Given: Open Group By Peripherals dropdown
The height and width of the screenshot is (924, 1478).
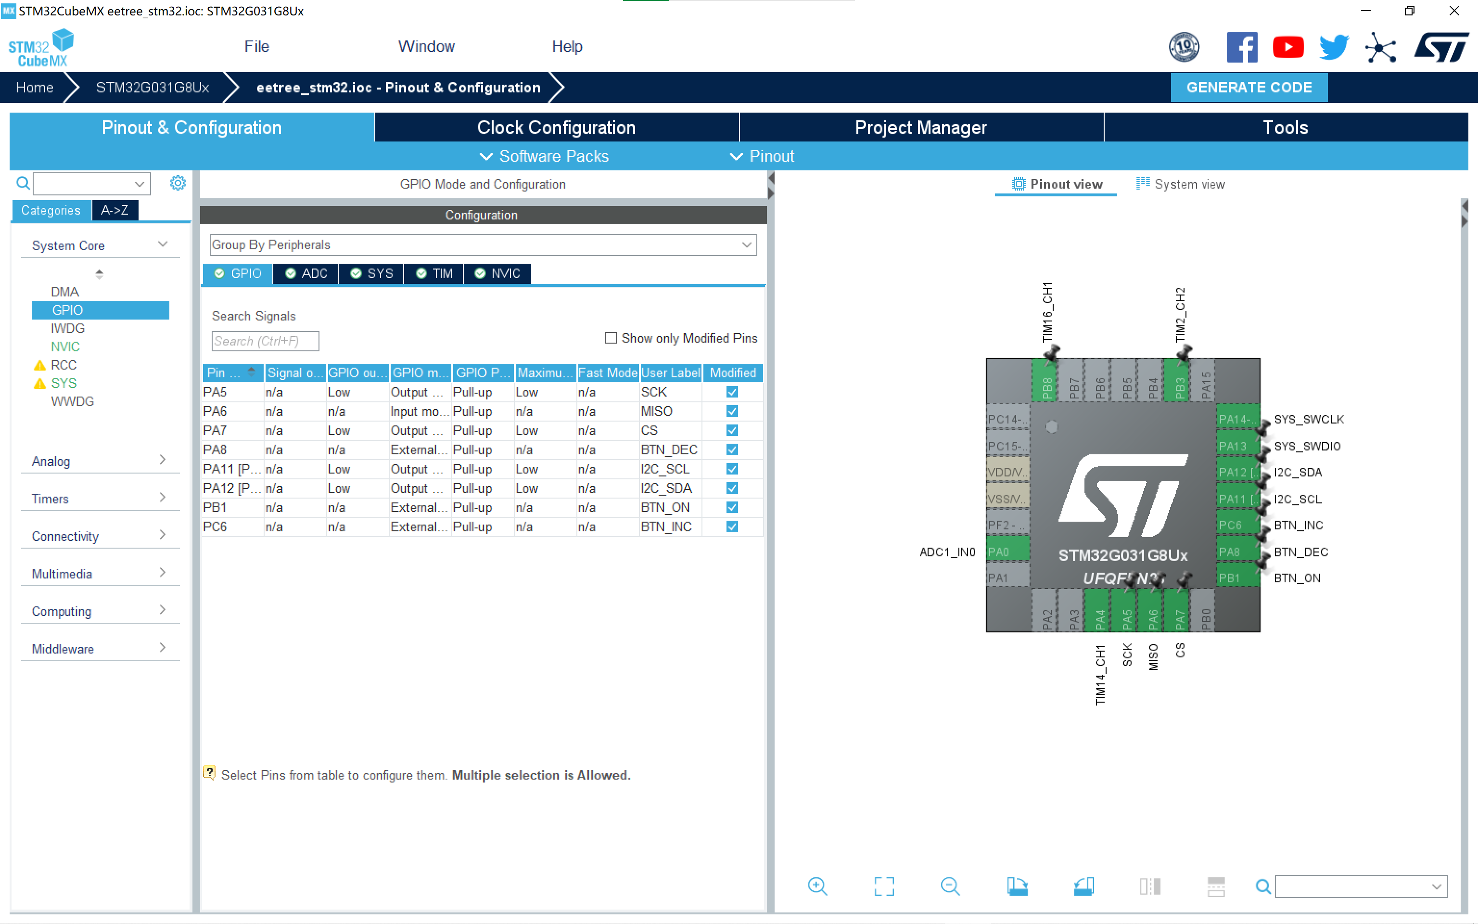Looking at the screenshot, I should pos(483,245).
